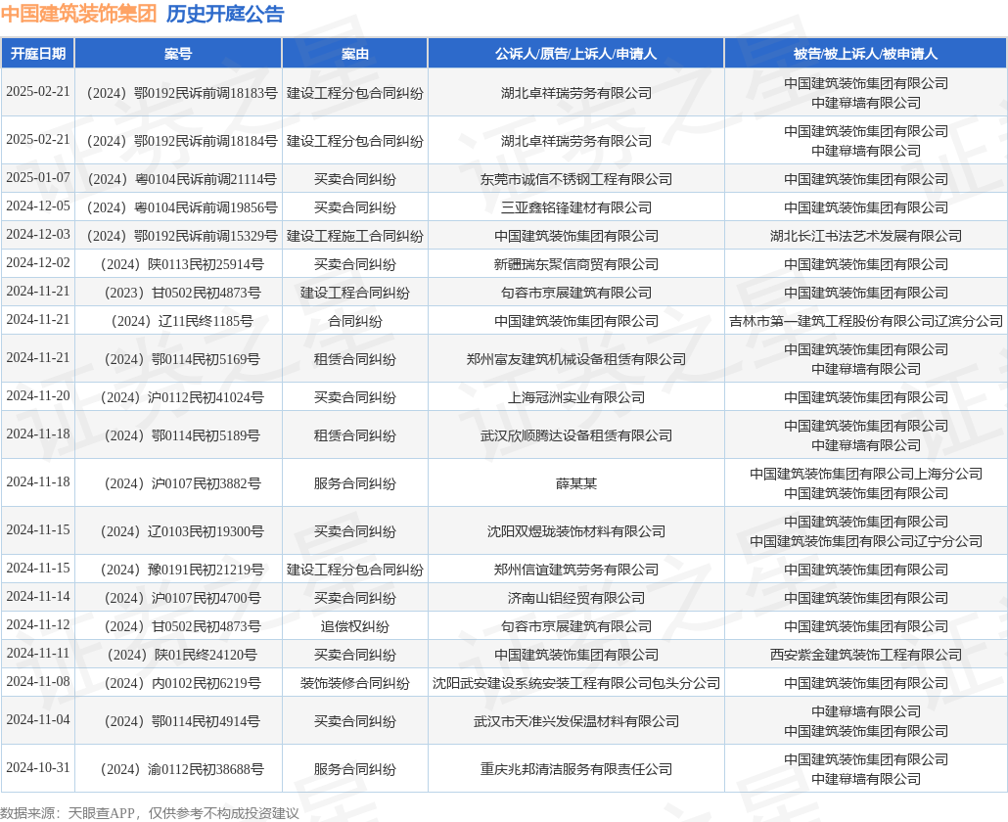Click plaintiff 新疆瑞东聚信商贸有限公司
1008x822 pixels.
pyautogui.click(x=576, y=264)
